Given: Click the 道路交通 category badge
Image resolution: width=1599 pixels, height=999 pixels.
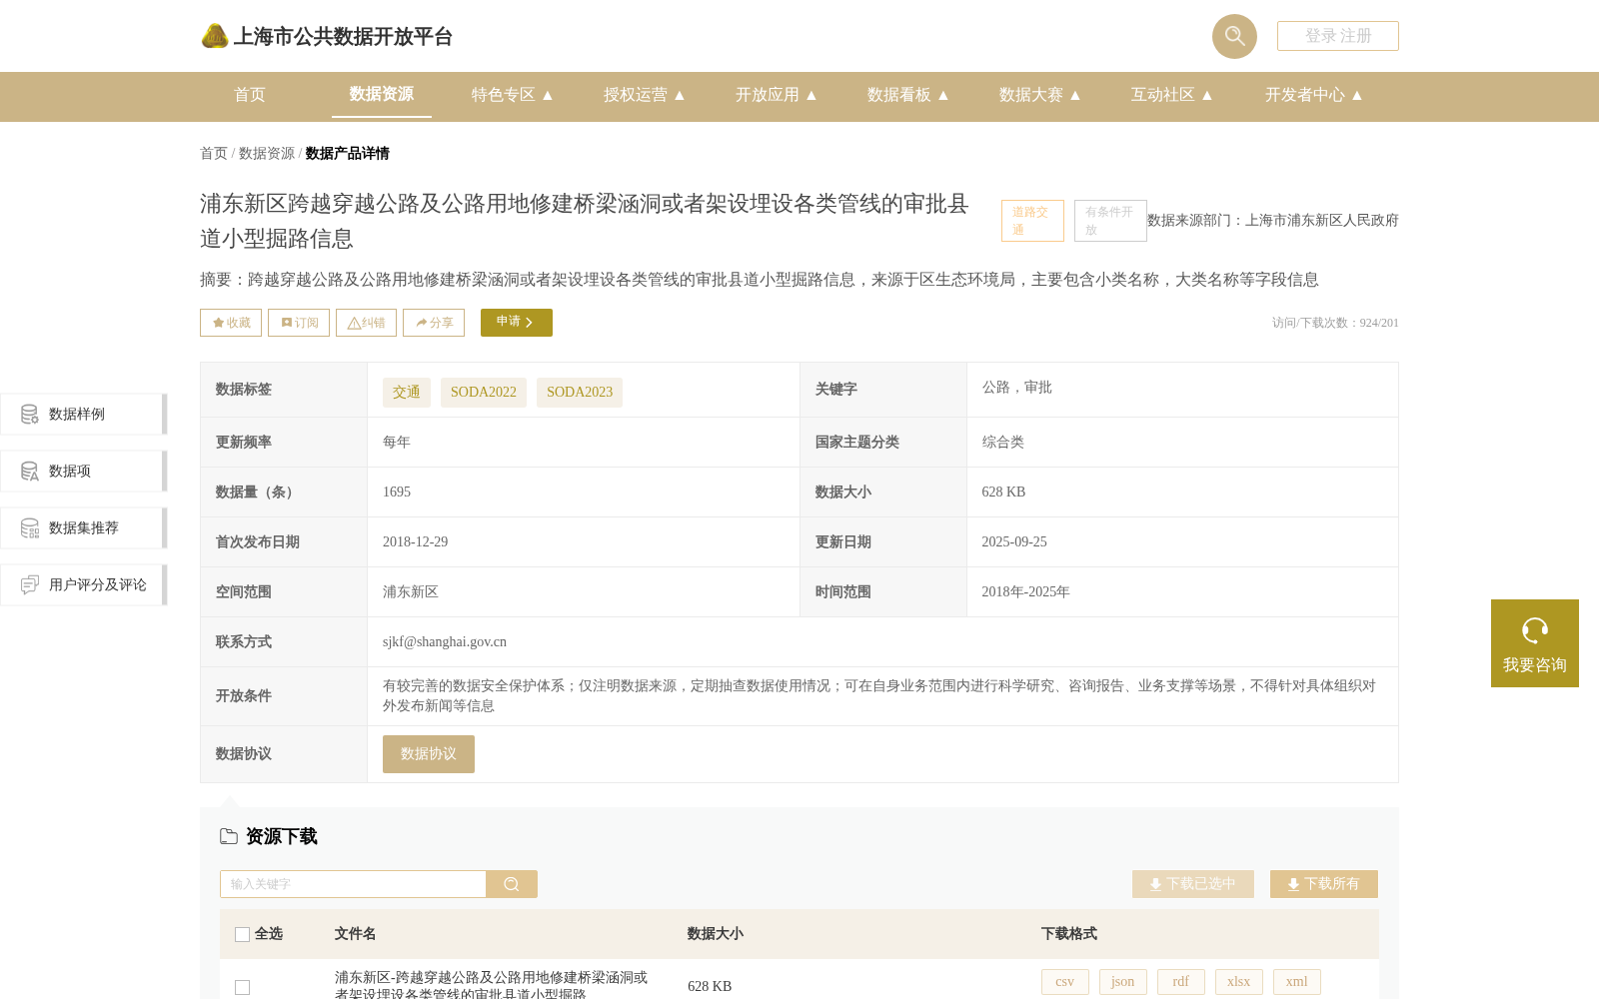Looking at the screenshot, I should pyautogui.click(x=1032, y=221).
